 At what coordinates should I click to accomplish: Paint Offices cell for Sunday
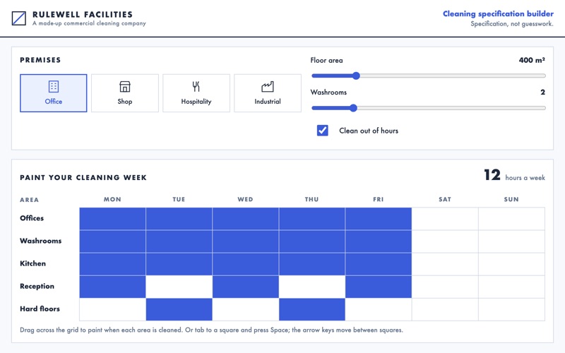coord(511,219)
